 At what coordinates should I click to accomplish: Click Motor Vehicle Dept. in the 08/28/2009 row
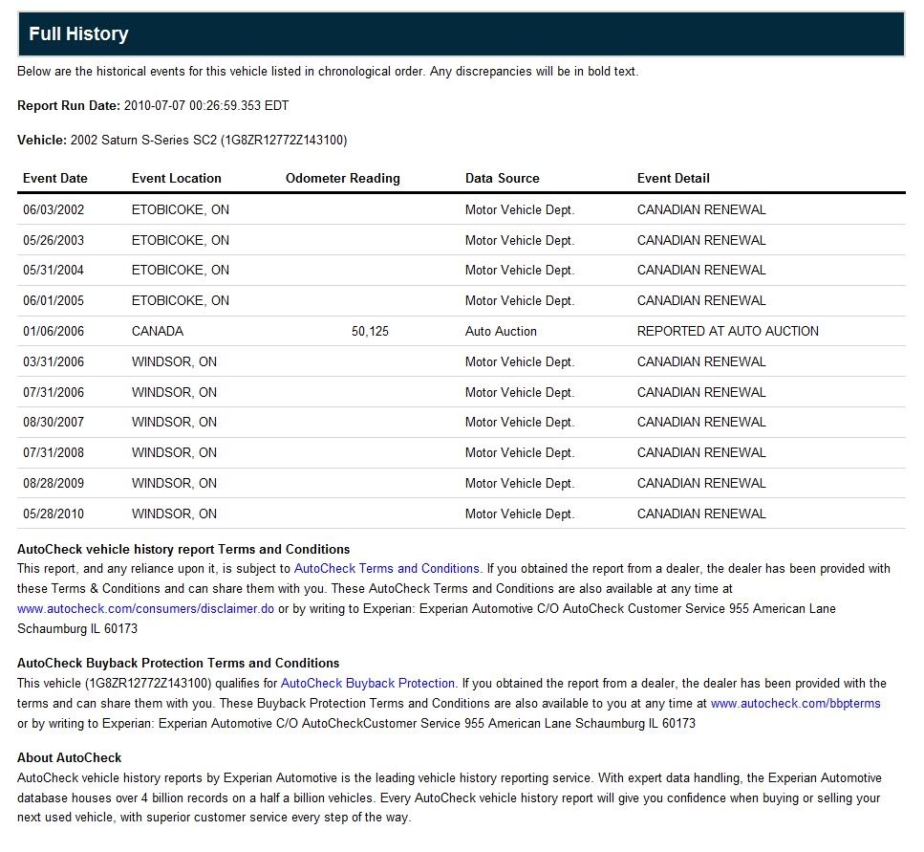520,484
